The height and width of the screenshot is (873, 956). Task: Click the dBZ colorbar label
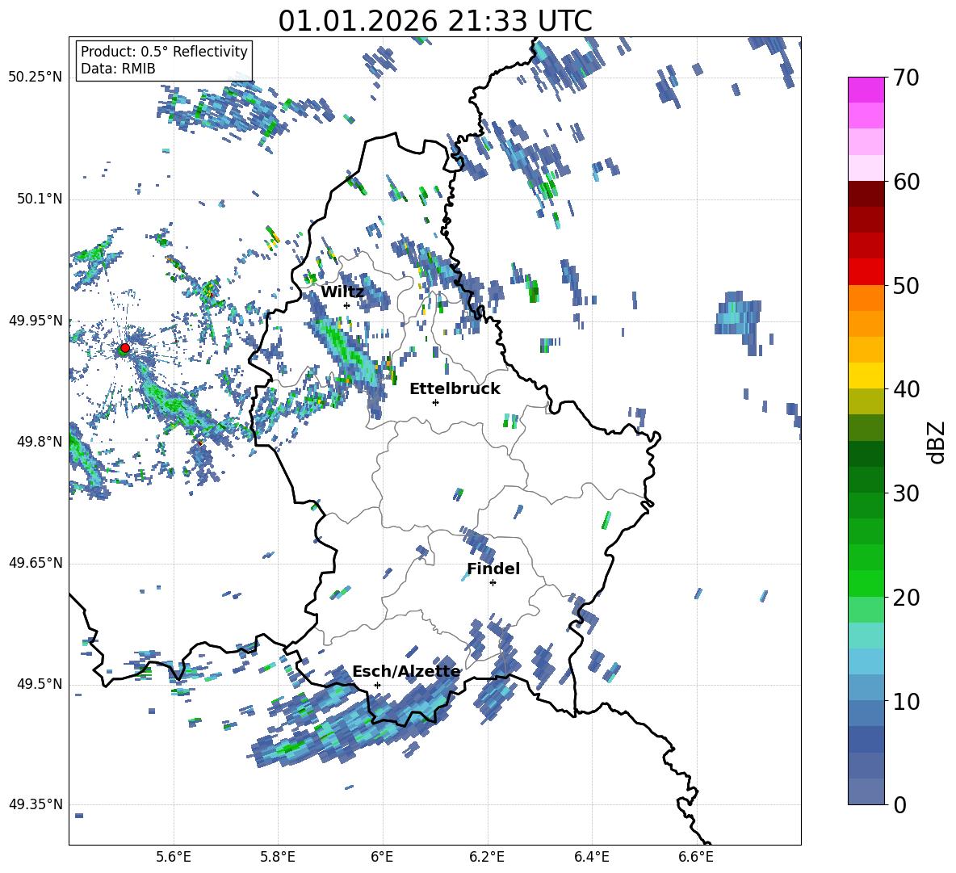pyautogui.click(x=937, y=442)
